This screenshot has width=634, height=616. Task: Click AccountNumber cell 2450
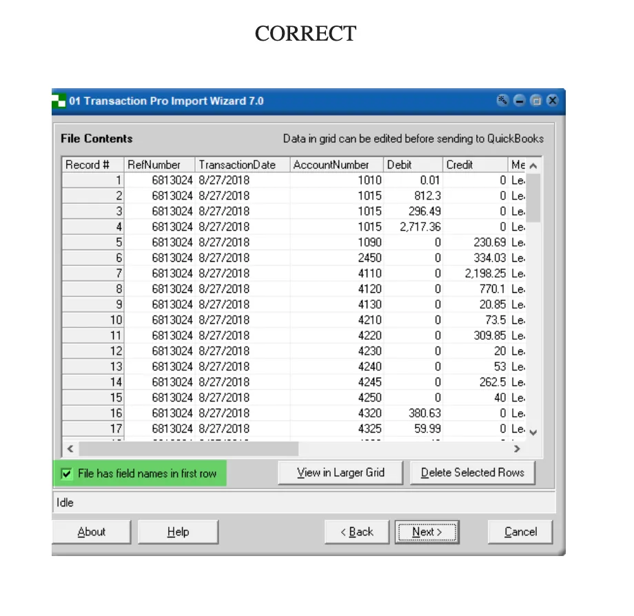tap(336, 258)
